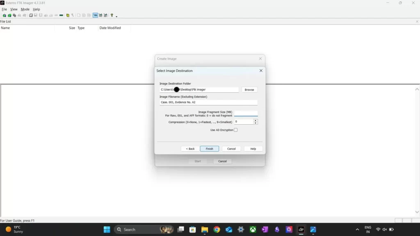
Task: Click the Image Fragment Size field
Action: pyautogui.click(x=246, y=113)
